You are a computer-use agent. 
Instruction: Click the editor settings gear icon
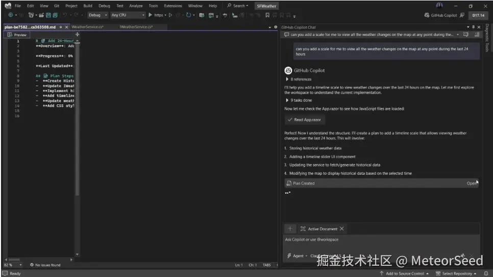(x=276, y=27)
